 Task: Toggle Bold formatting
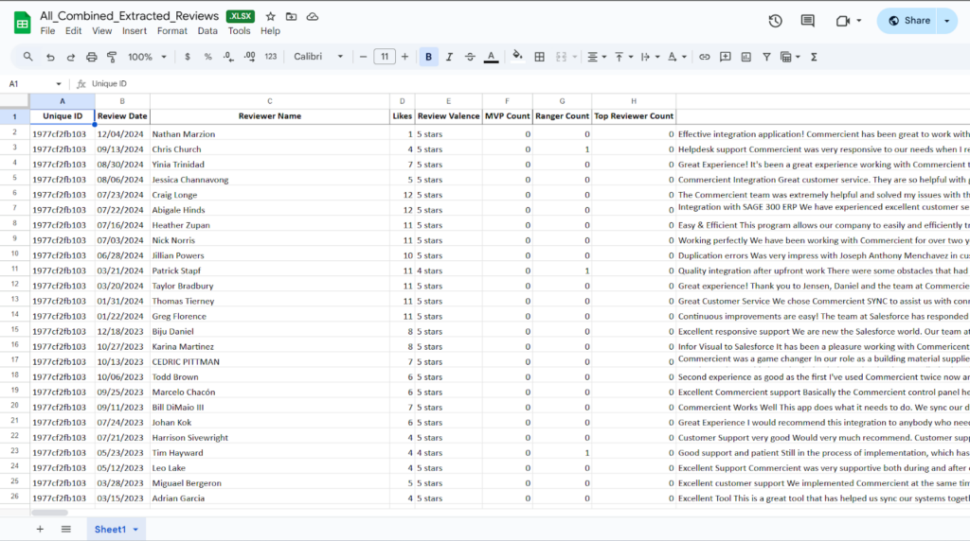point(428,57)
